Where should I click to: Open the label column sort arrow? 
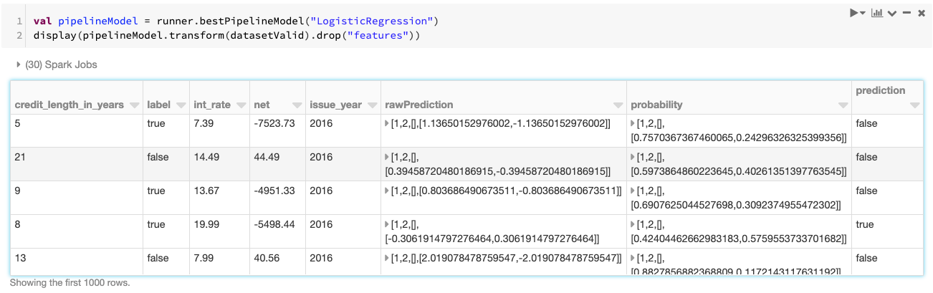pyautogui.click(x=181, y=105)
